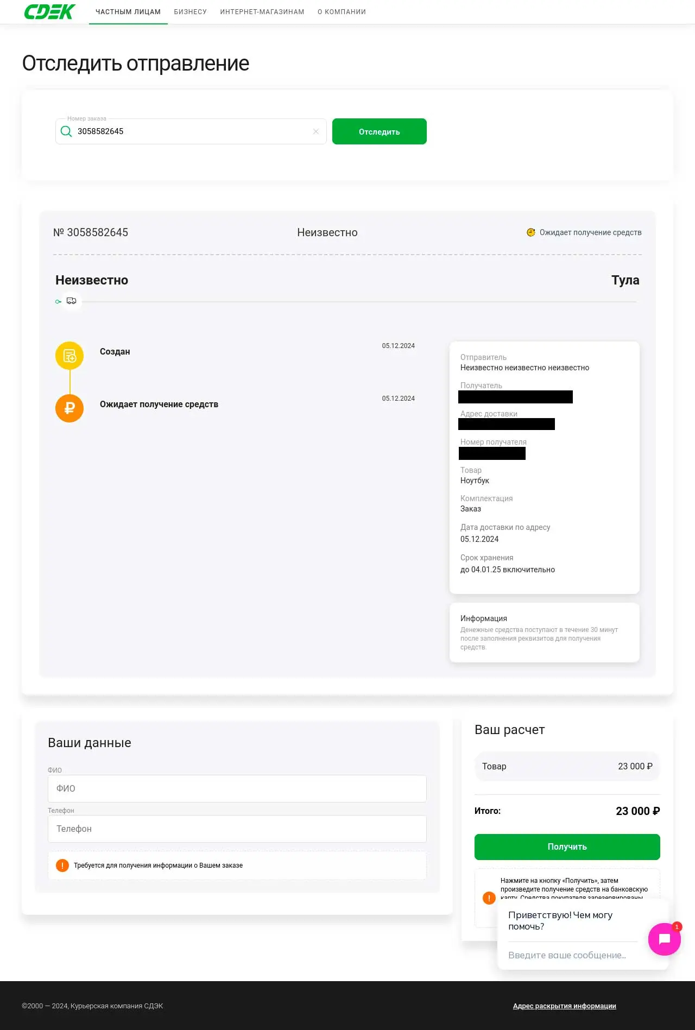Screen dimensions: 695x1030
Task: Open the pink chat bubble widget
Action: (664, 939)
